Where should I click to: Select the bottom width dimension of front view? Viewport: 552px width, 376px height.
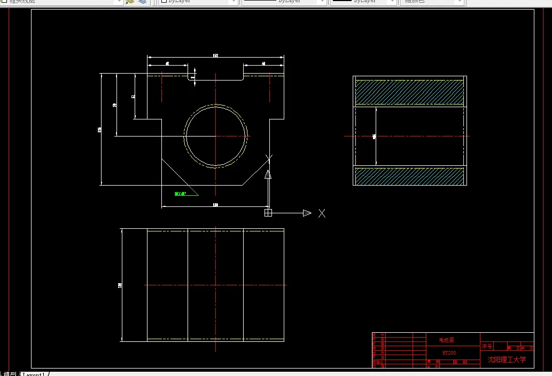215,205
